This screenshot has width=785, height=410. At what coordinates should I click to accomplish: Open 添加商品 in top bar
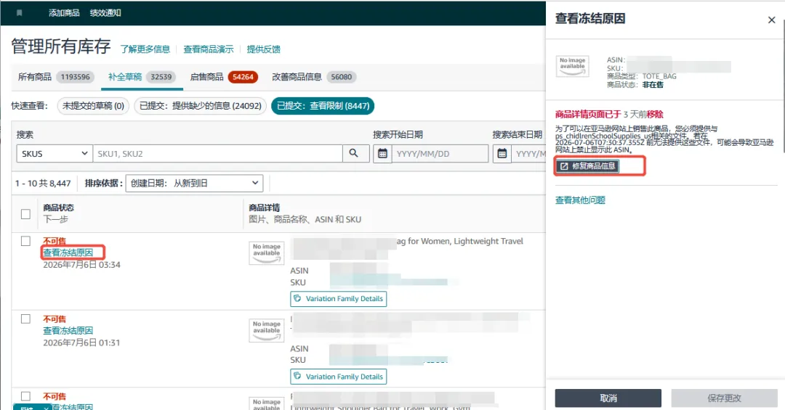click(64, 13)
